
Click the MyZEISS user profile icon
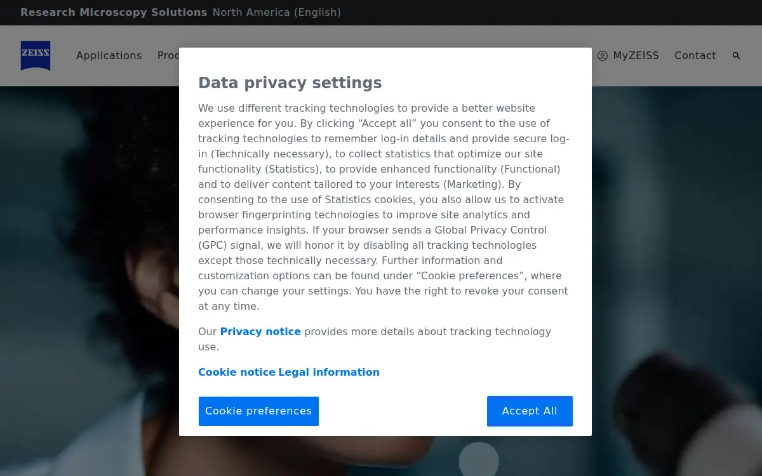[603, 56]
